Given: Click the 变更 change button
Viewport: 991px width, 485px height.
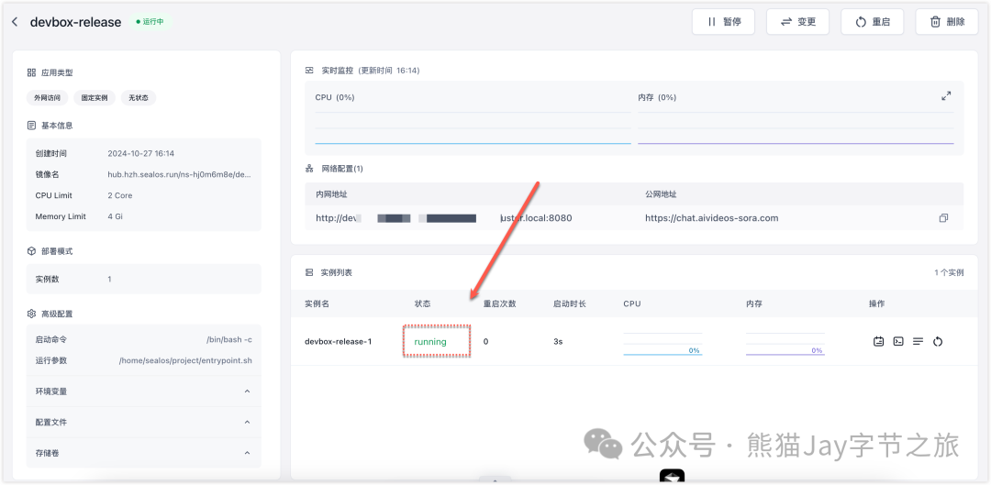Looking at the screenshot, I should pyautogui.click(x=798, y=22).
